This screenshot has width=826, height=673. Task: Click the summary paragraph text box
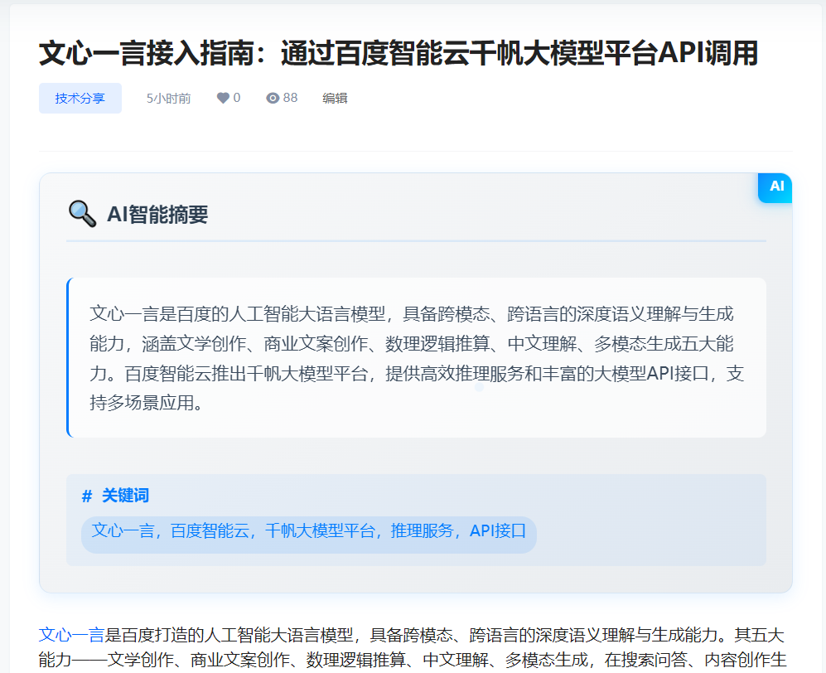[416, 358]
